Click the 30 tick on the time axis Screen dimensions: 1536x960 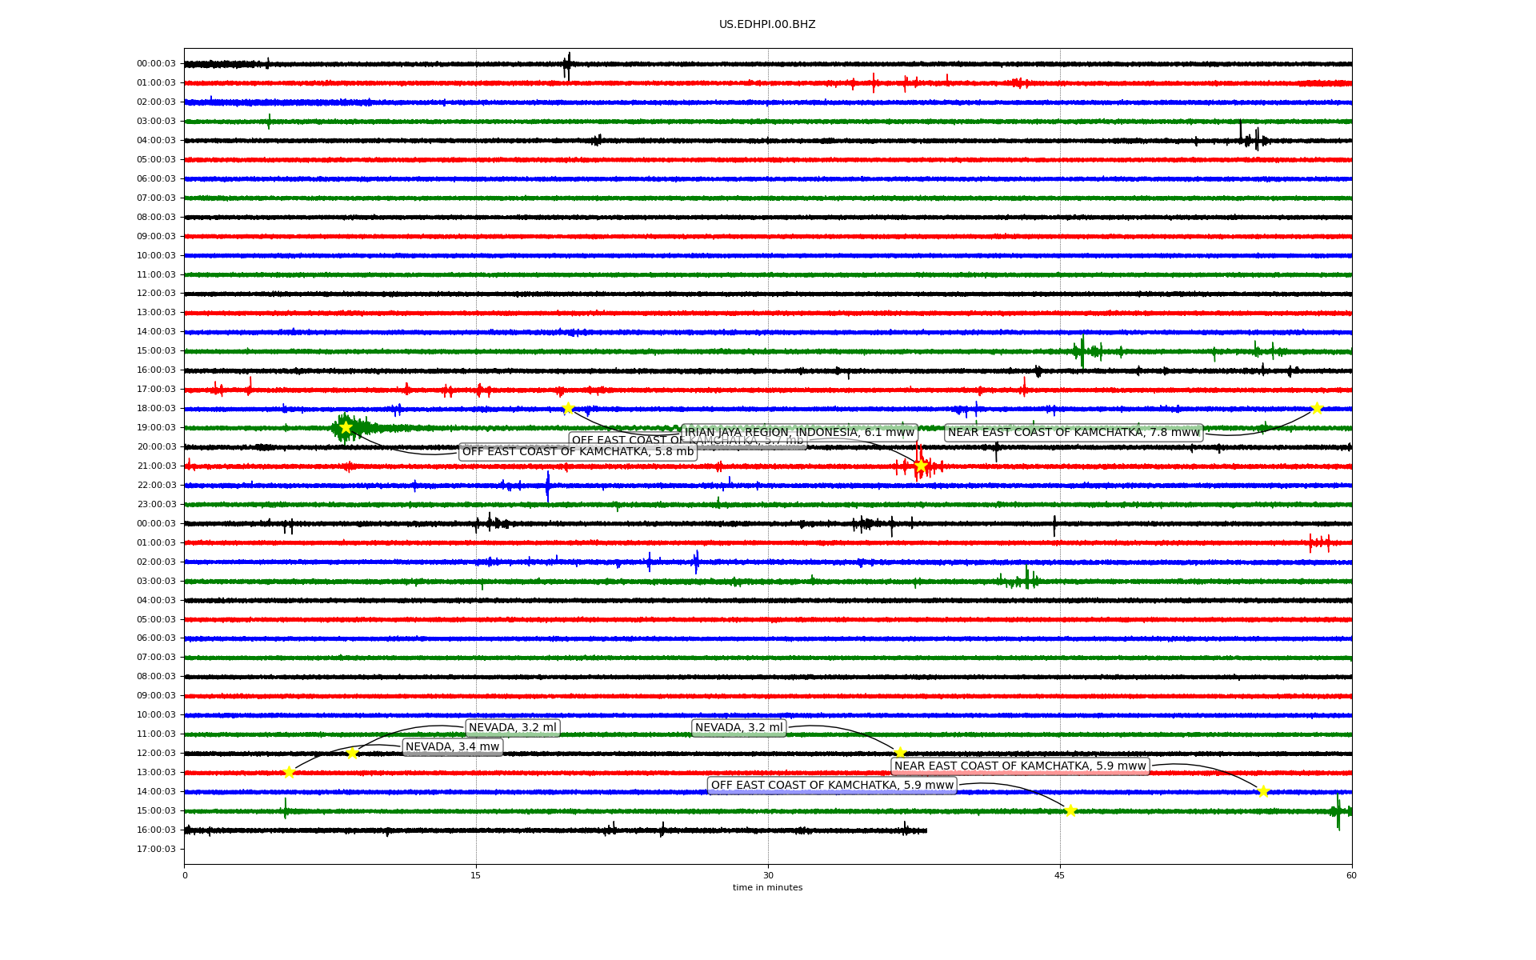click(x=768, y=876)
